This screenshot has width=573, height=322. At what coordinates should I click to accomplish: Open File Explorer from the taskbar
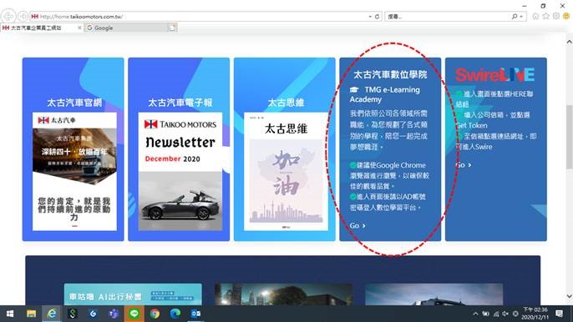tap(31, 314)
